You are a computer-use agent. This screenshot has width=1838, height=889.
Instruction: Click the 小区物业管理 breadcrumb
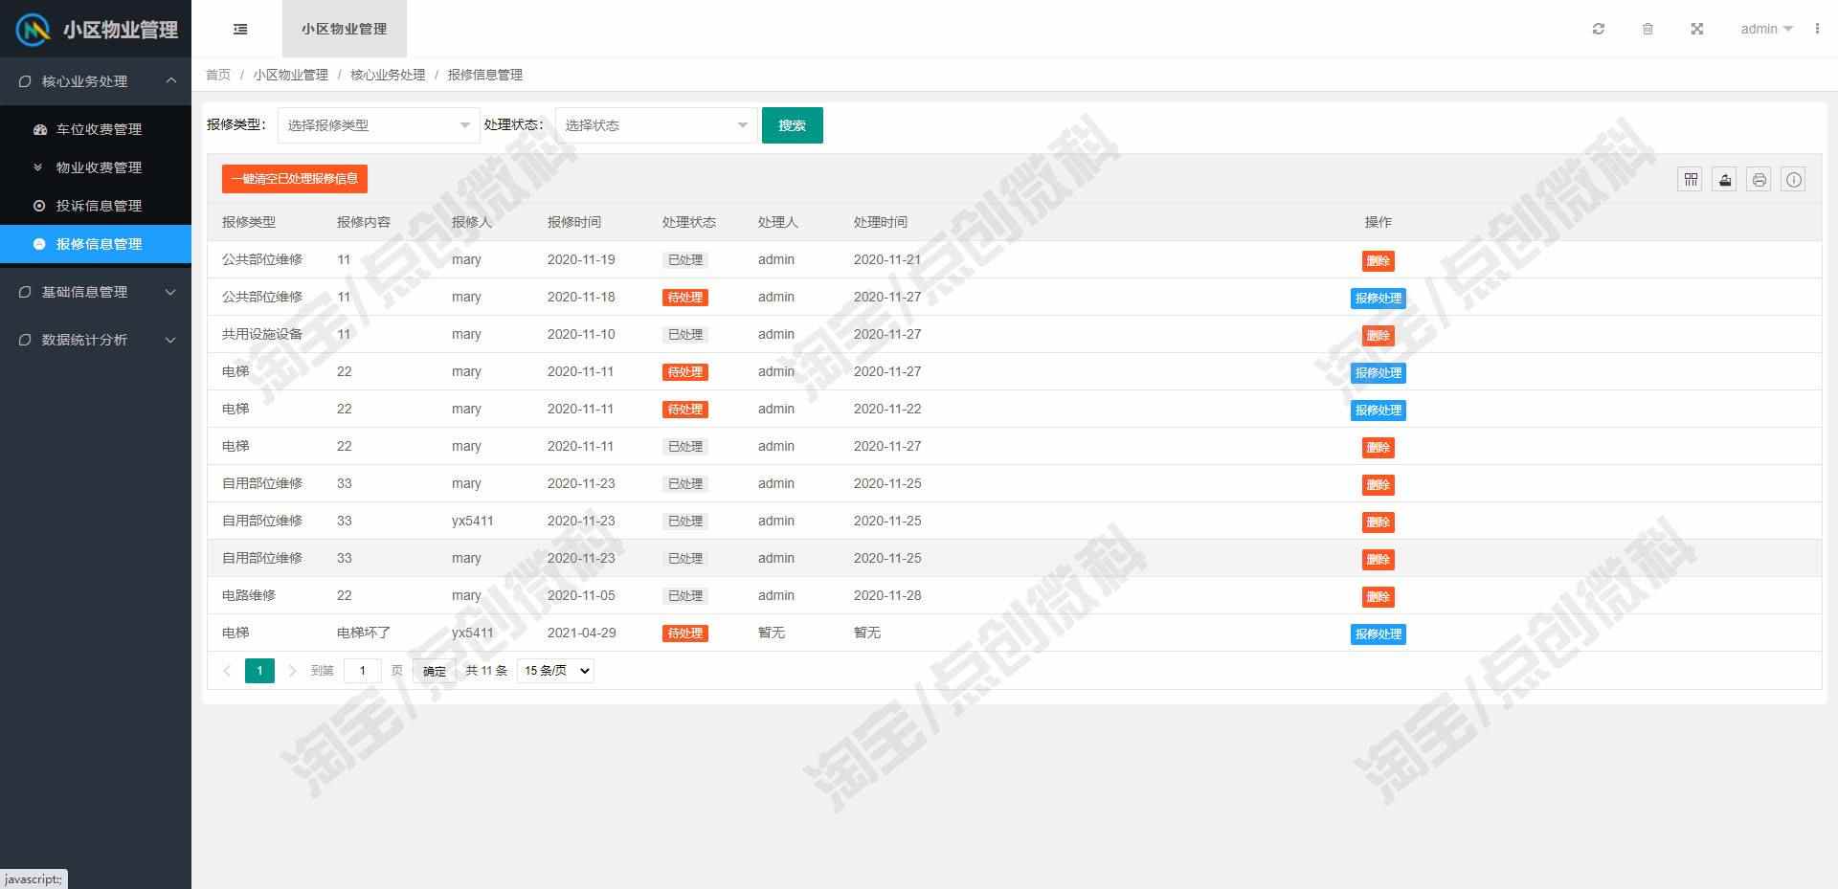coord(291,75)
